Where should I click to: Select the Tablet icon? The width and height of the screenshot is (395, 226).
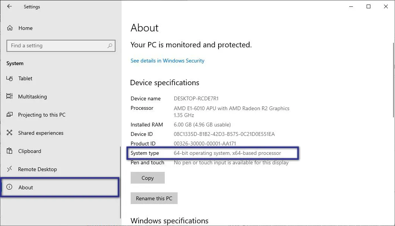10,78
